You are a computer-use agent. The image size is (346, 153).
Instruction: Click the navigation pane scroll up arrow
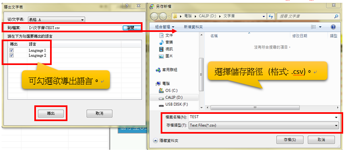click(201, 35)
